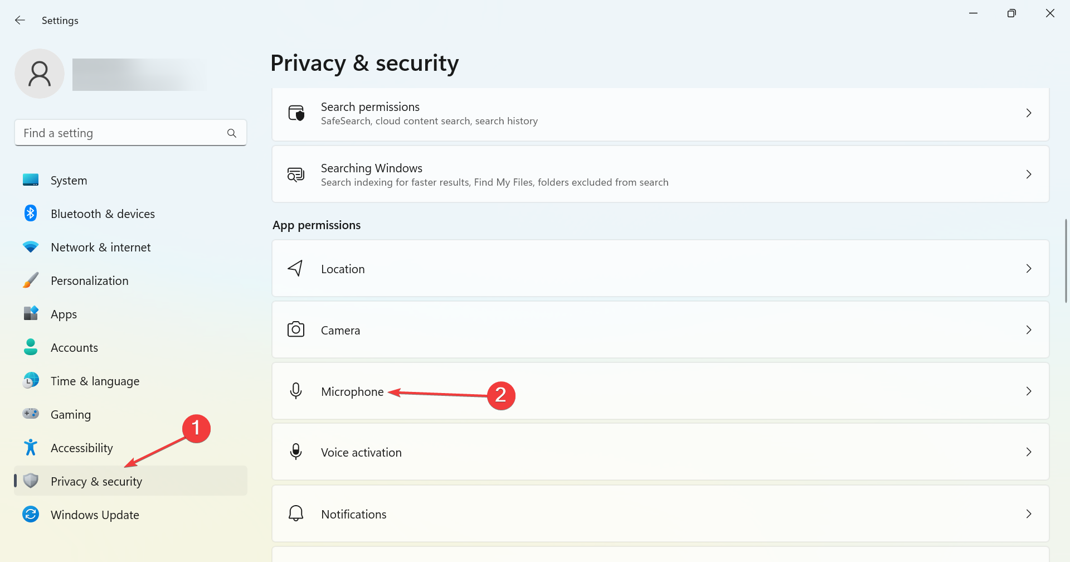Image resolution: width=1070 pixels, height=562 pixels.
Task: Click the Network & internet Wi-Fi icon
Action: (31, 247)
